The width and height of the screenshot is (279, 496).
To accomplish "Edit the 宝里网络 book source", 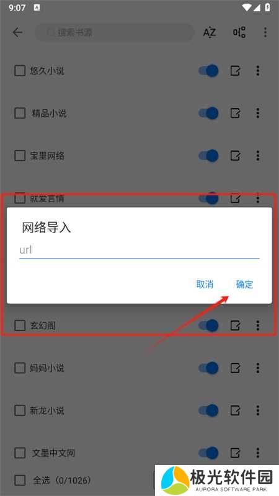I will 235,156.
